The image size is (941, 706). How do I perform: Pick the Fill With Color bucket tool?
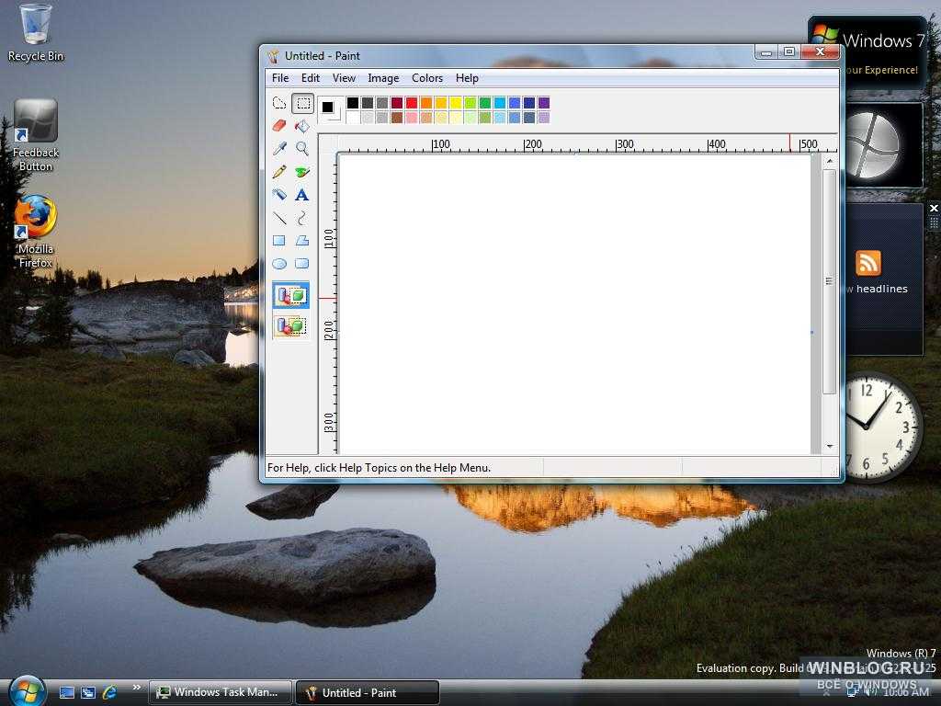tap(302, 125)
